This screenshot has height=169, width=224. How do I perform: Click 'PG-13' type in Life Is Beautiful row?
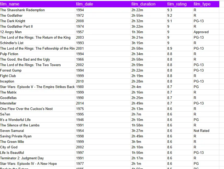(x=206, y=153)
